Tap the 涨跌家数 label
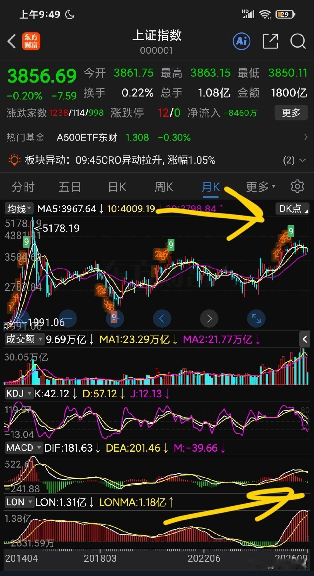The height and width of the screenshot is (576, 314). (x=27, y=113)
